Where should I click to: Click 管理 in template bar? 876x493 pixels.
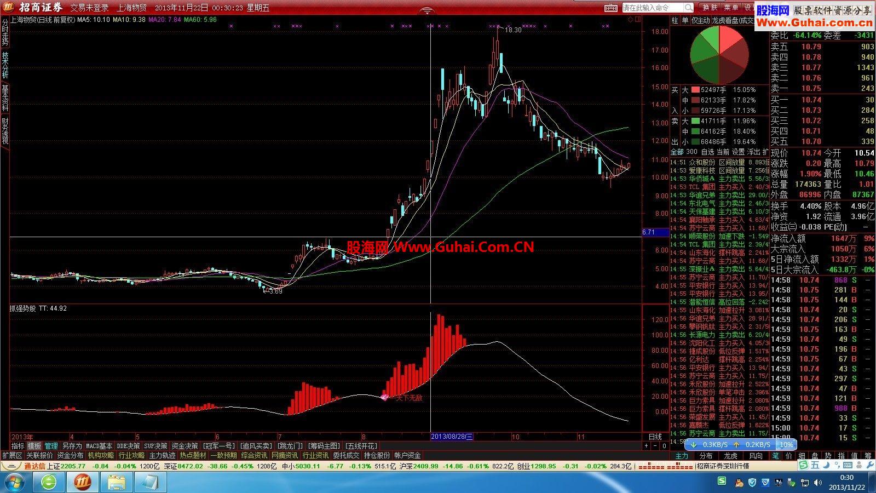(x=51, y=446)
